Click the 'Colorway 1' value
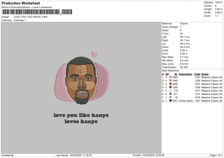The height and width of the screenshot is (158, 224). (x=20, y=20)
